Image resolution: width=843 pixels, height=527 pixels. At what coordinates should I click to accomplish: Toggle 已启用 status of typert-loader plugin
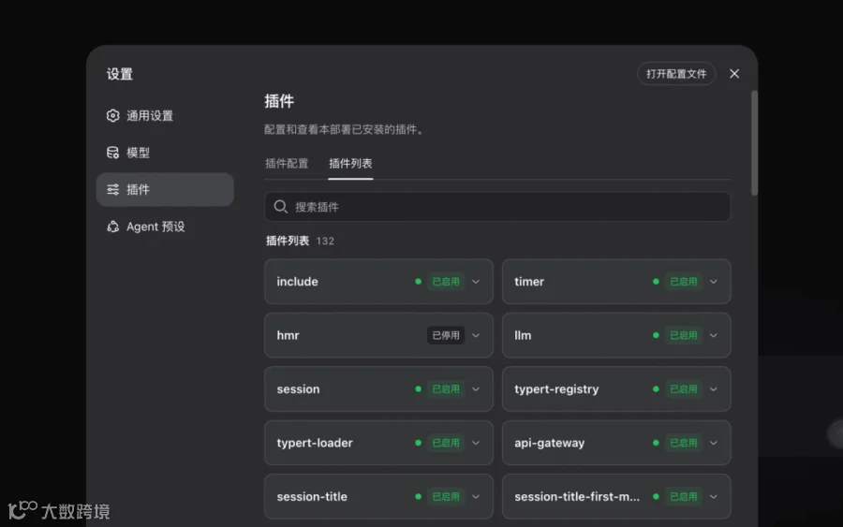pyautogui.click(x=446, y=443)
